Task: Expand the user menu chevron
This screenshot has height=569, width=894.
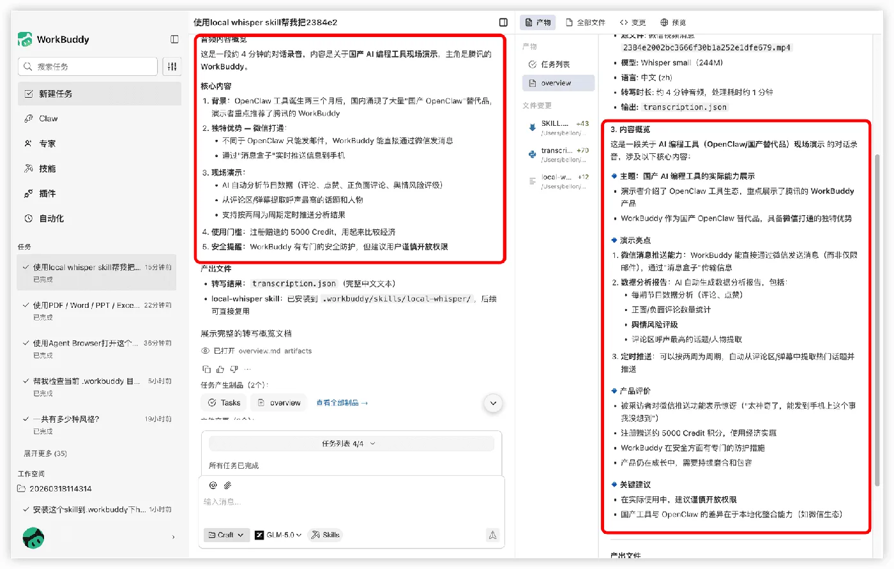Action: [173, 538]
